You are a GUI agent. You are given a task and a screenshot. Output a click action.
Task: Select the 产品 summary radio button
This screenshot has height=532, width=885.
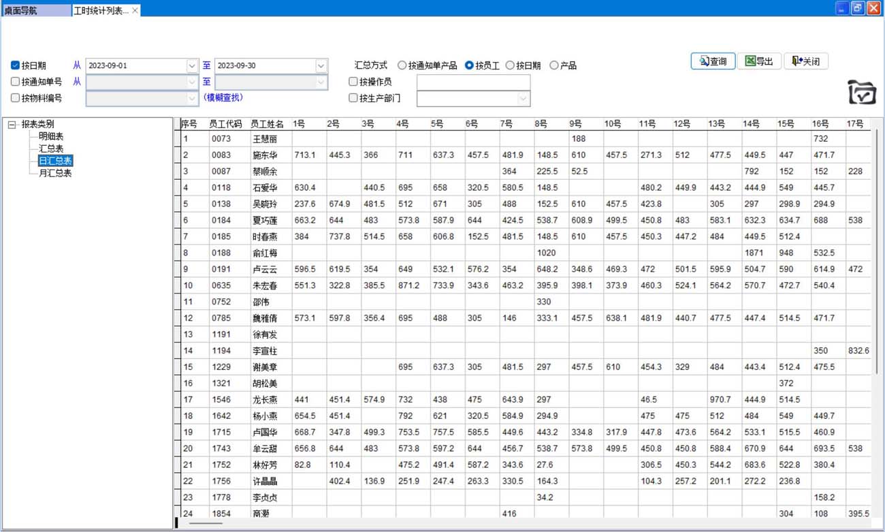(553, 66)
